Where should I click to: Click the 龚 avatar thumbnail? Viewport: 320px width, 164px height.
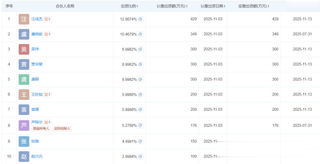pyautogui.click(x=24, y=80)
